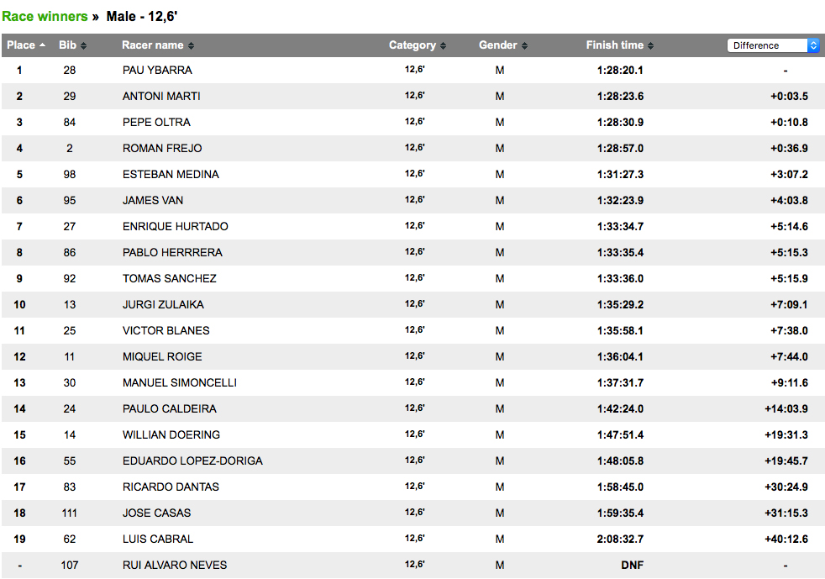Click the Bib column sort arrows
This screenshot has height=579, width=825.
tap(84, 45)
